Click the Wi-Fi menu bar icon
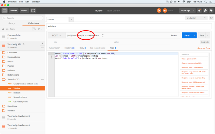 (184, 2)
